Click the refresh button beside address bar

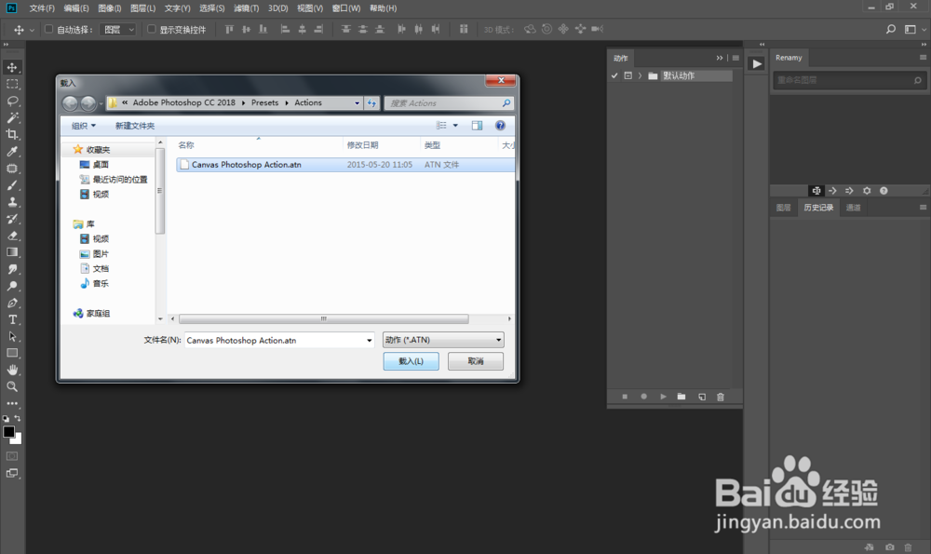371,102
